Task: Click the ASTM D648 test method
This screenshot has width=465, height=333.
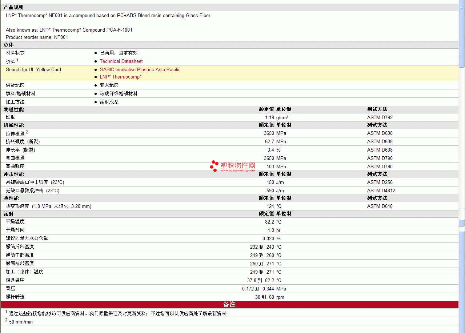Action: click(x=380, y=206)
